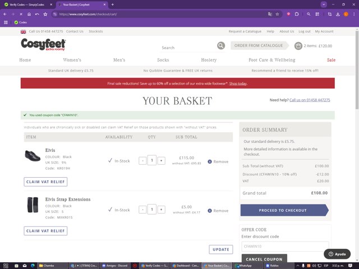
Task: Go to the browser home icon
Action: [x=29, y=14]
